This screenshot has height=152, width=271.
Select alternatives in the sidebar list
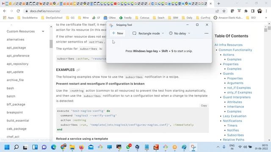tap(15, 39)
